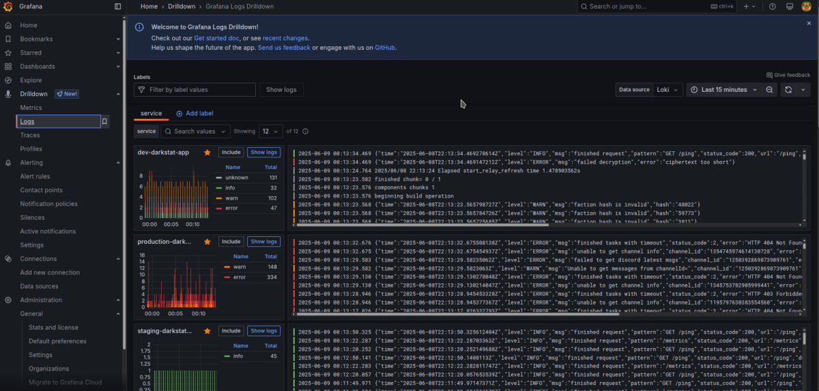
Task: Click info icon next to 'of 12'
Action: (305, 131)
